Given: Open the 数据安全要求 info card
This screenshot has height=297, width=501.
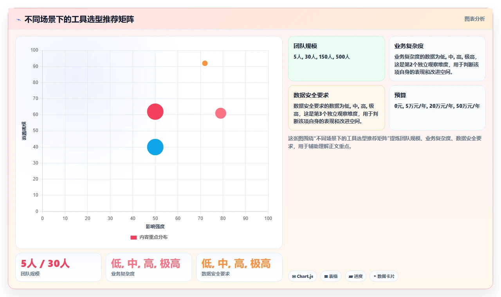Looking at the screenshot, I should click(337, 108).
